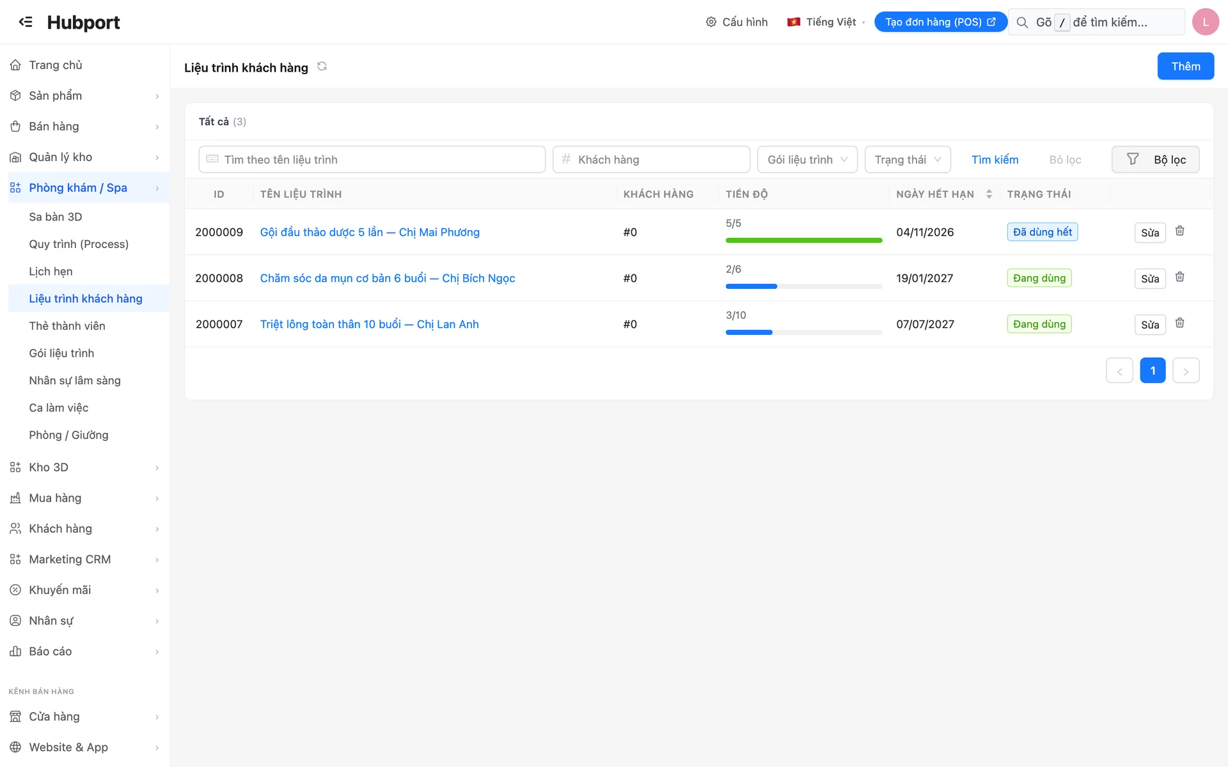Viewport: 1228px width, 767px height.
Task: Collapse sidebar with the menu fold icon
Action: (26, 22)
